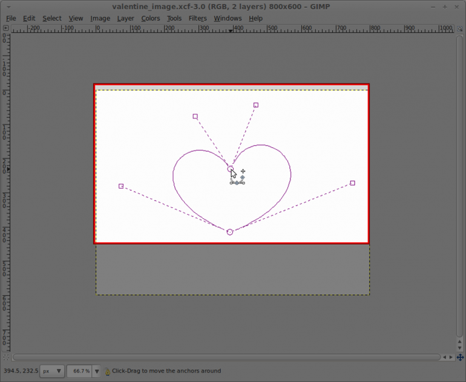Open the window menu icon in title bar
Screen dimensions: 466x382
8,7
